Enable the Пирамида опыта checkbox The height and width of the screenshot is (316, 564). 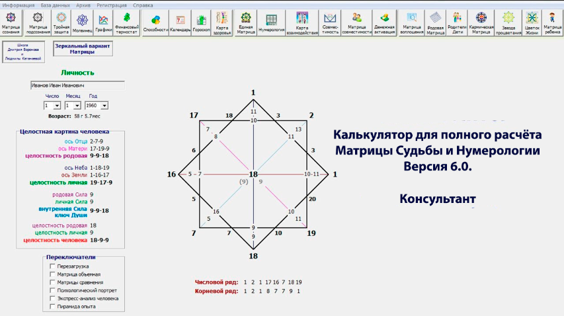[52, 306]
